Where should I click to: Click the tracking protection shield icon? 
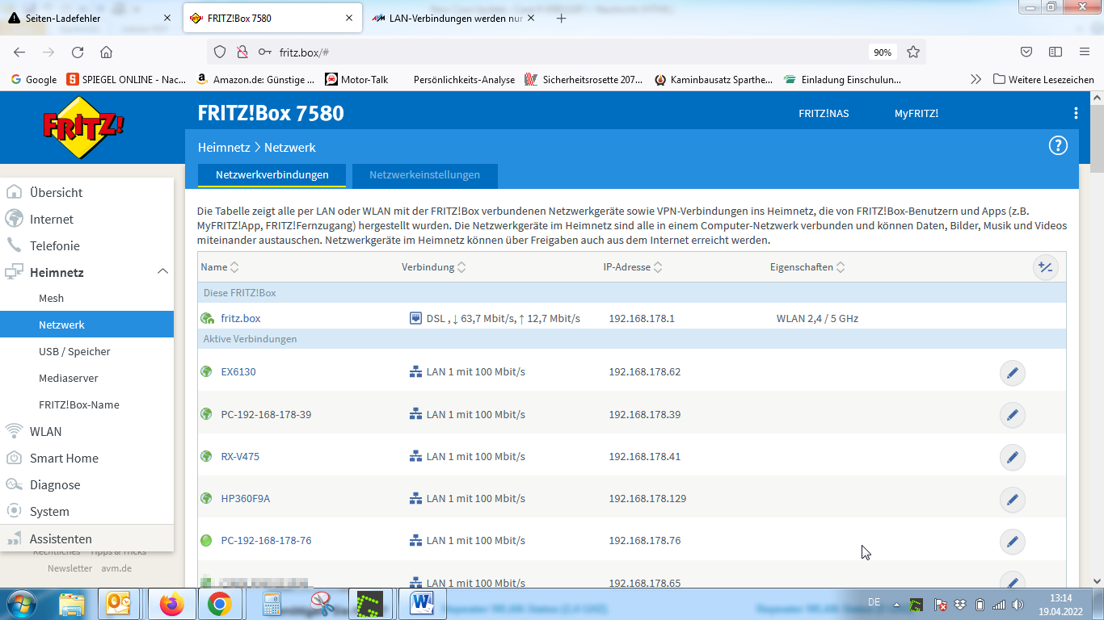tap(219, 52)
